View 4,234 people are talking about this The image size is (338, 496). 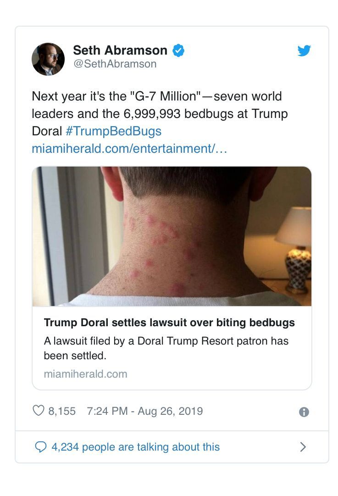136,447
